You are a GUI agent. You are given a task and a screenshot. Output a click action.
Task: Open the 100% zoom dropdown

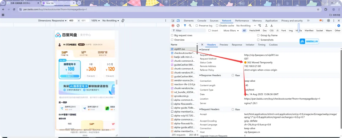pos(95,21)
